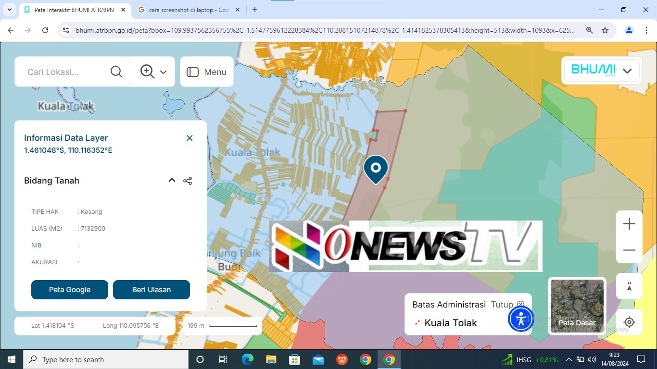The height and width of the screenshot is (369, 657).
Task: Open Microsoft Store from taskbar
Action: [294, 359]
